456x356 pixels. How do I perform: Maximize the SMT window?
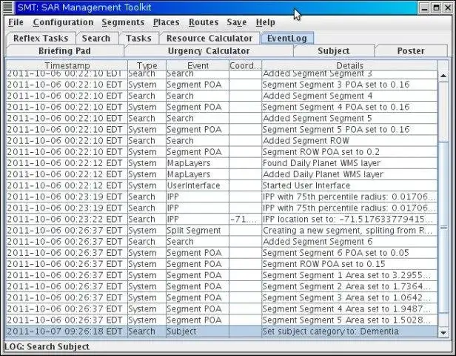point(436,8)
